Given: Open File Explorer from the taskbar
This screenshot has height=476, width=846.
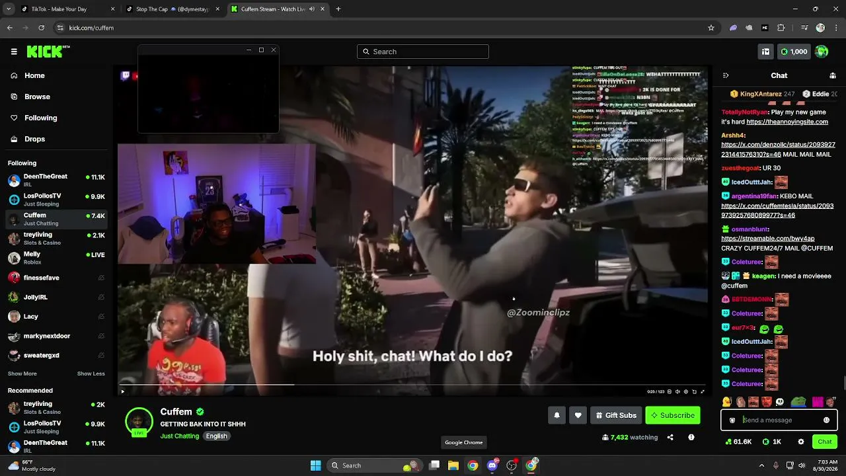Looking at the screenshot, I should [453, 465].
